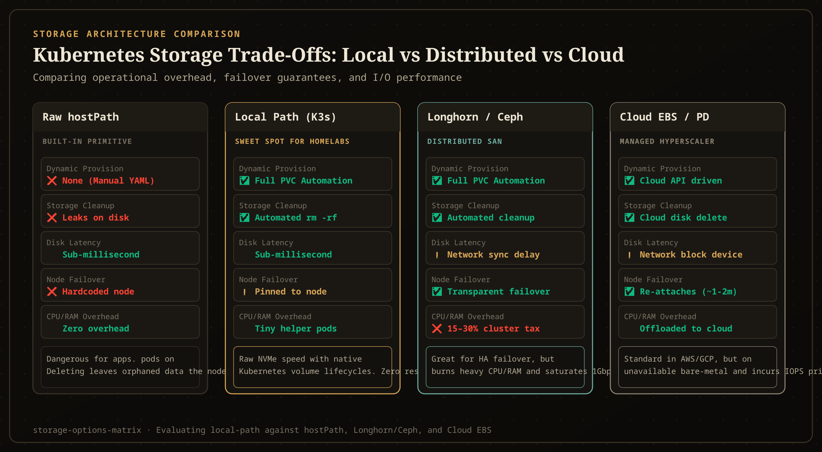Click the red X beside Hardcoded node

(52, 292)
